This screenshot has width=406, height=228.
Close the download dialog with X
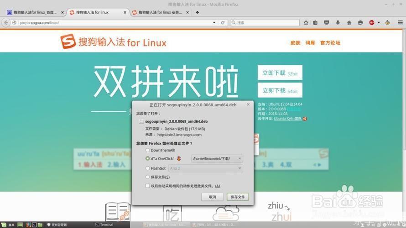tap(248, 104)
